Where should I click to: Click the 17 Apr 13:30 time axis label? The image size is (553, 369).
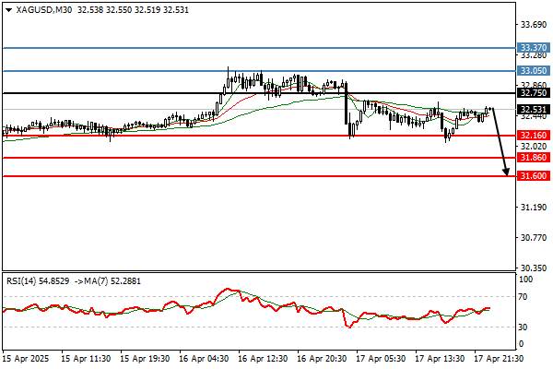coord(439,359)
